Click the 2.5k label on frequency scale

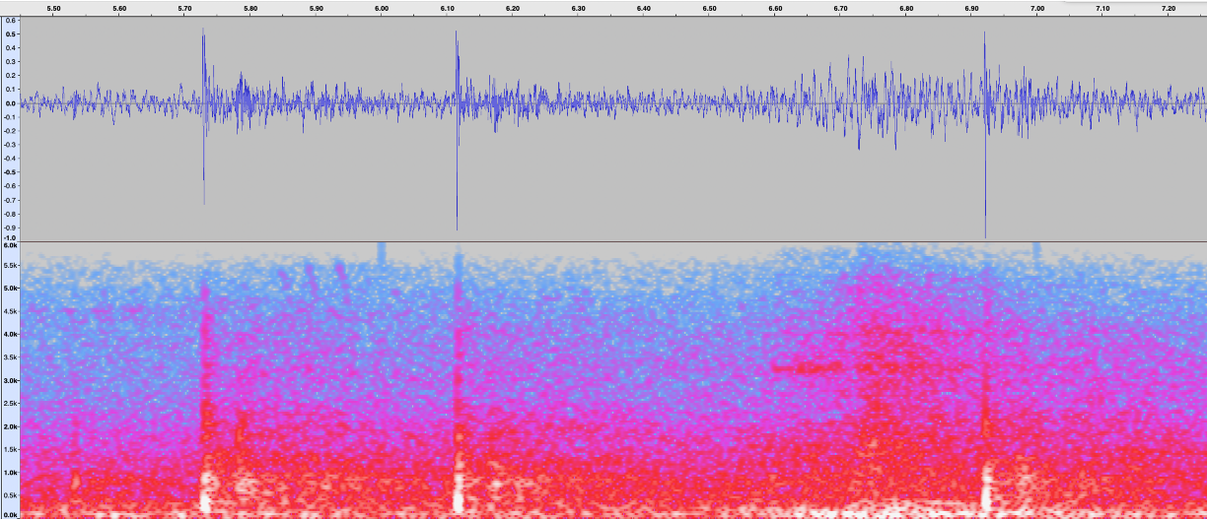(x=11, y=404)
